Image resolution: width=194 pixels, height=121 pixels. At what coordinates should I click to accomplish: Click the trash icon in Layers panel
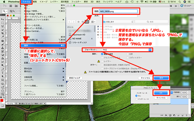186,115
